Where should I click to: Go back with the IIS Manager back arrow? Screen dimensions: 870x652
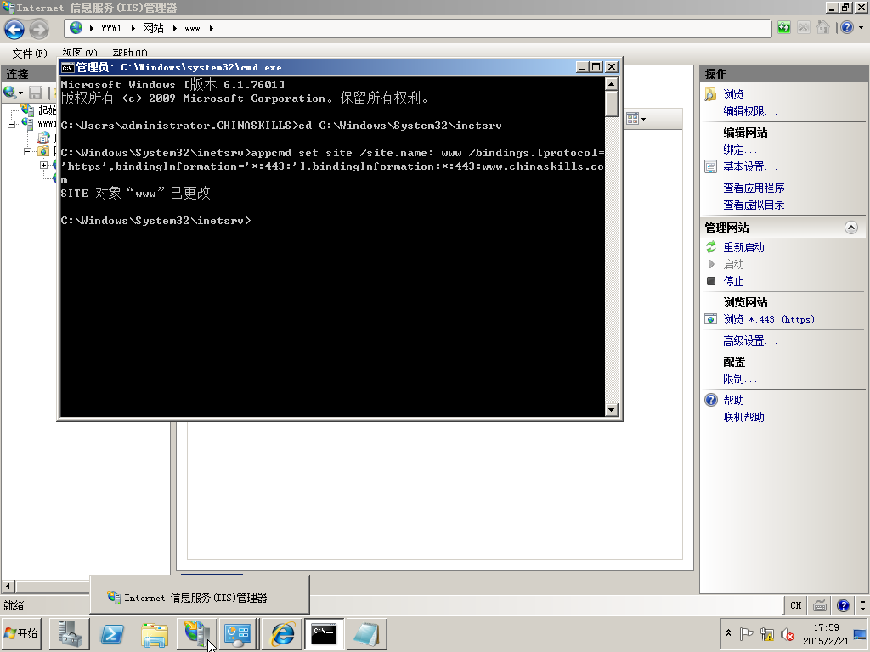point(14,29)
